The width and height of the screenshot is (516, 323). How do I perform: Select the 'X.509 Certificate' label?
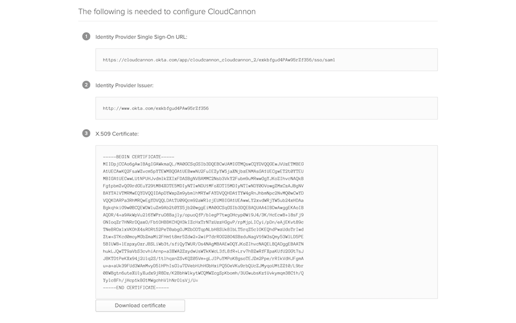(117, 134)
